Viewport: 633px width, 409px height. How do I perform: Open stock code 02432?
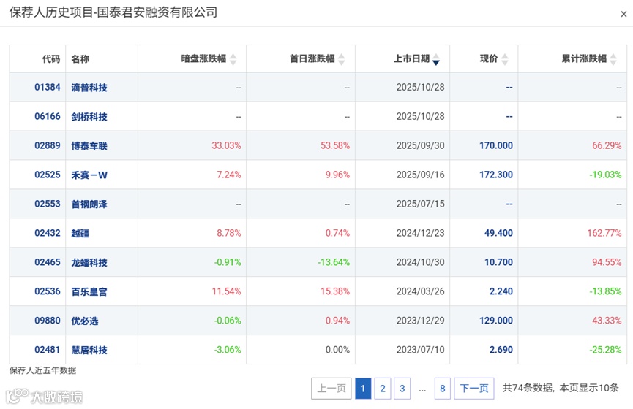click(x=48, y=233)
